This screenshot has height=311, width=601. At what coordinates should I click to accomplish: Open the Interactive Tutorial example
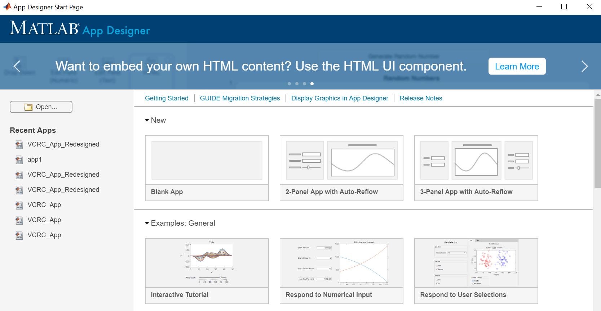[x=207, y=271]
